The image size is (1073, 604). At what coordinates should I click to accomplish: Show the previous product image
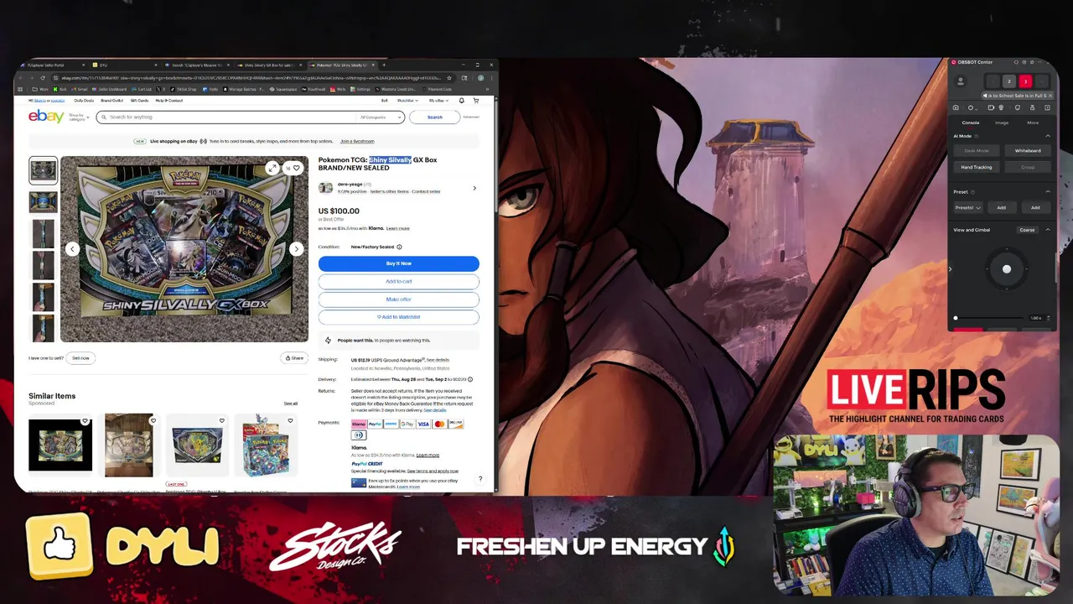coord(72,249)
